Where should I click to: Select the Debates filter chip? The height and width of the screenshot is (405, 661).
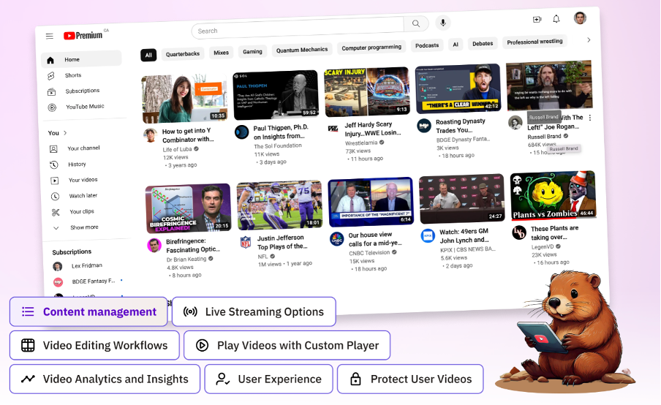click(483, 43)
